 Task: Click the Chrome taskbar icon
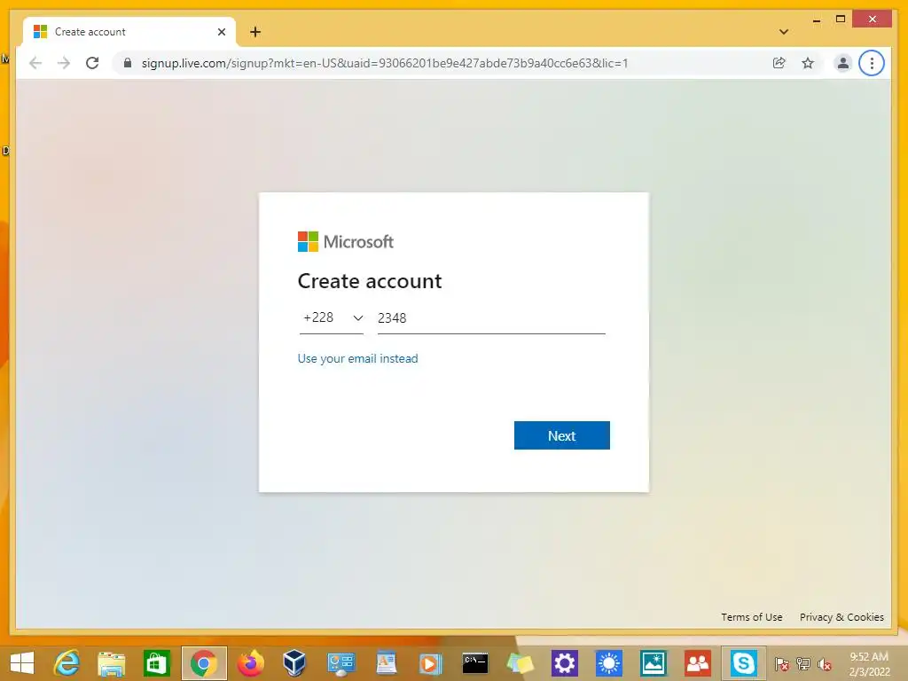coord(204,663)
